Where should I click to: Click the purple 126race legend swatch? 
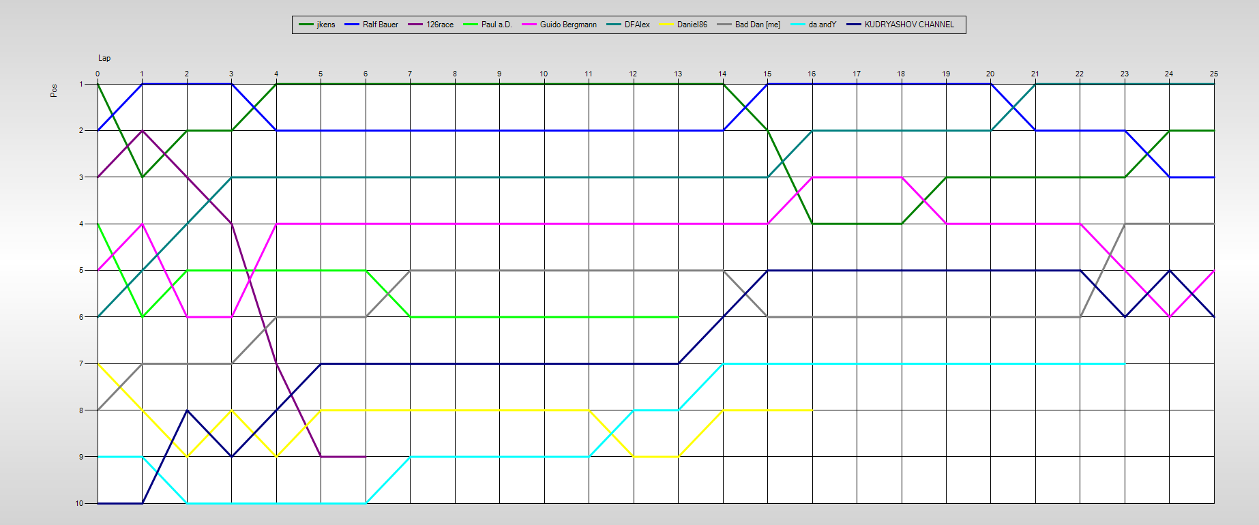tap(415, 25)
